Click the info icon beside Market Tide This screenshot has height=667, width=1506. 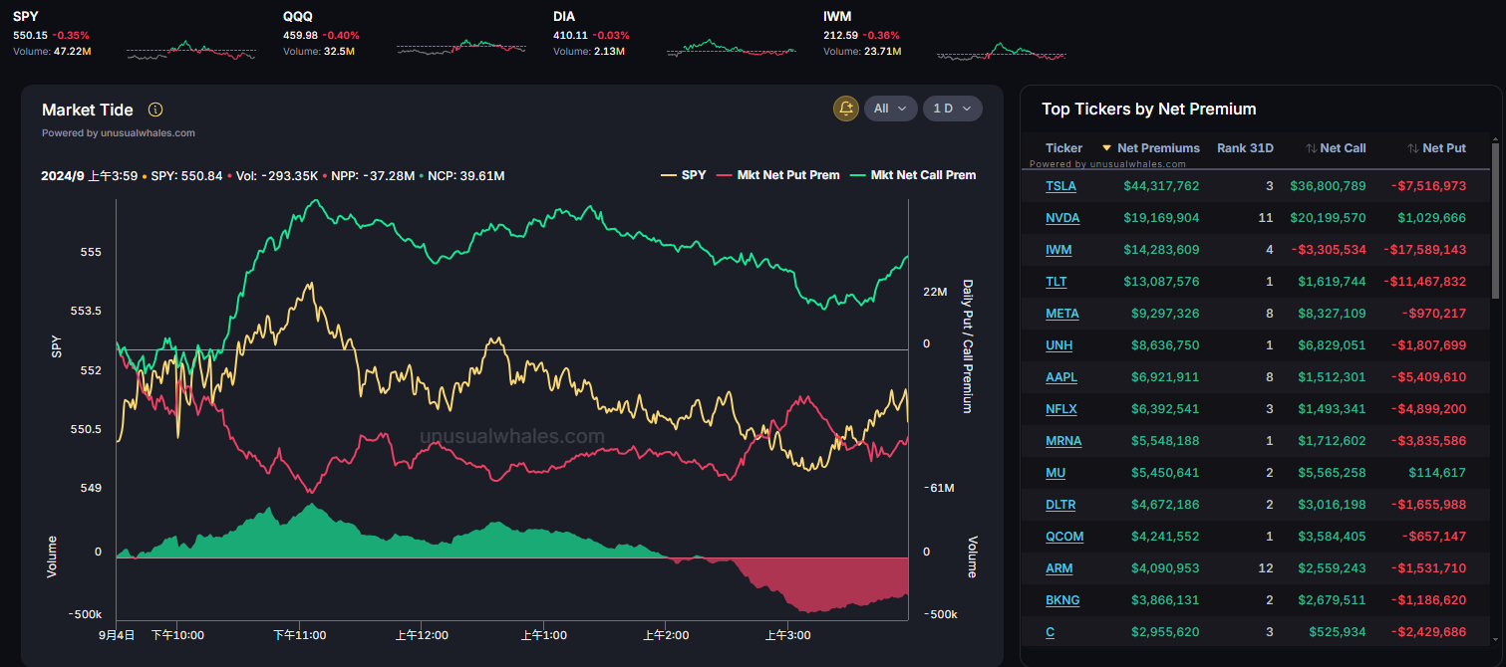pos(155,110)
